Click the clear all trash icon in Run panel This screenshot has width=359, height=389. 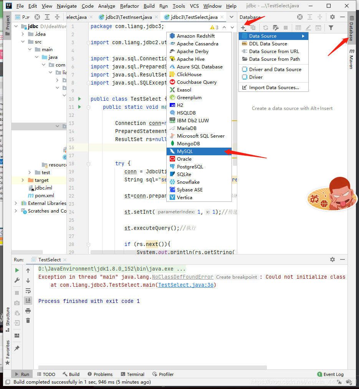28,321
